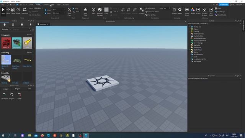Viewport: 245px width, 138px height.
Task: Insert a new Script
Action: pyautogui.click(x=218, y=8)
